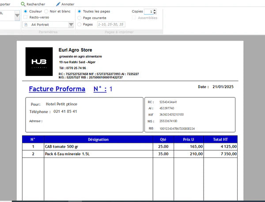Decrease copies with the down arrow
Viewport: 265px width, 202px height.
(155, 13)
